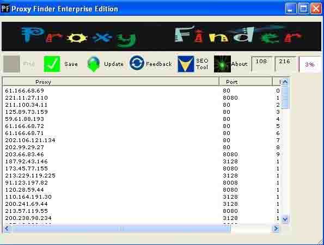
Task: Select proxy 173.45.77.155
Action: pos(26,169)
